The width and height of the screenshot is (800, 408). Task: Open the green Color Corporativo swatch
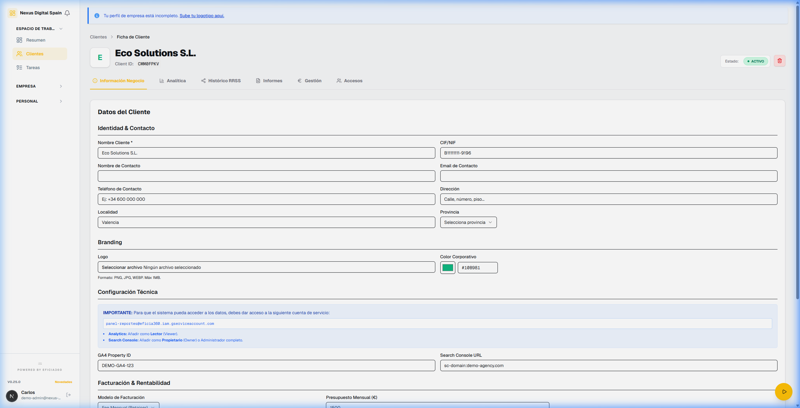[x=447, y=268]
